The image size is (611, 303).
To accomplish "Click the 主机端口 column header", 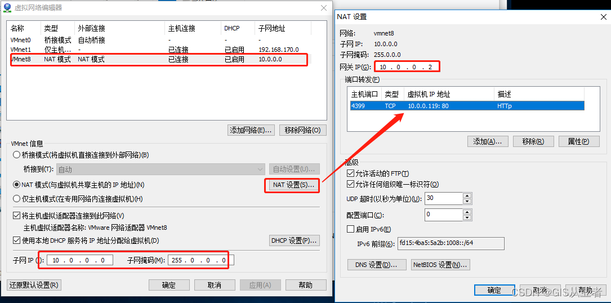I will coord(365,95).
